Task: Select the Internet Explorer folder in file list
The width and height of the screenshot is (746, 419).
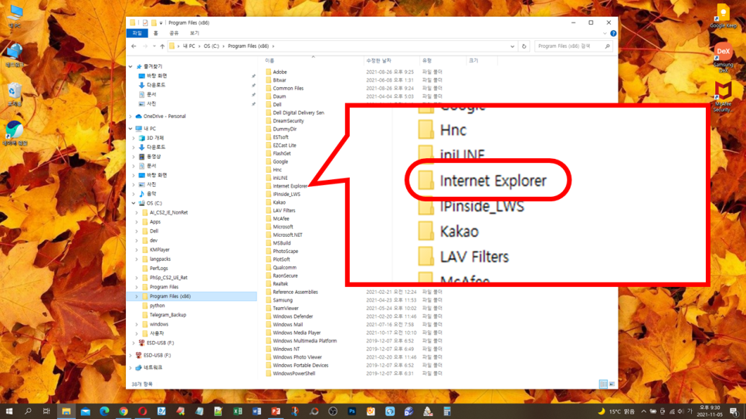Action: 290,186
